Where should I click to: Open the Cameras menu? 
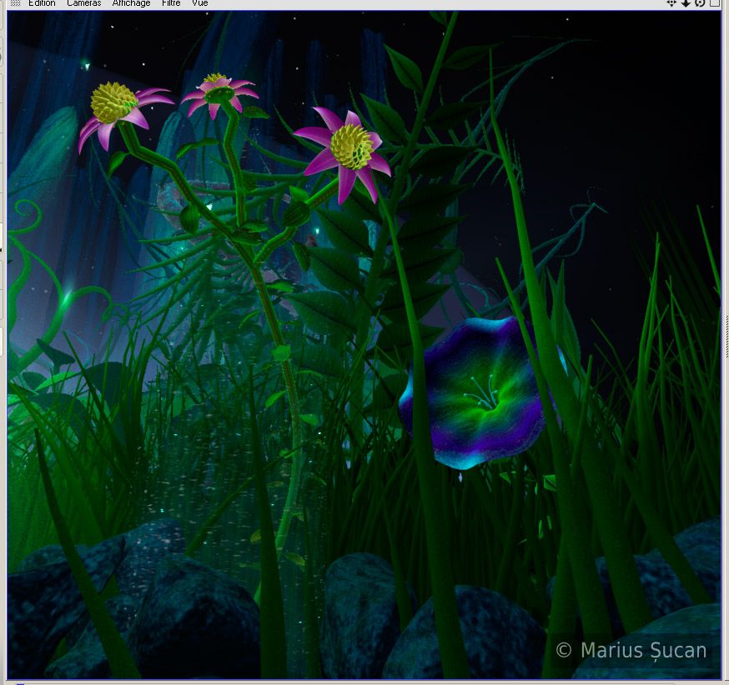click(83, 3)
